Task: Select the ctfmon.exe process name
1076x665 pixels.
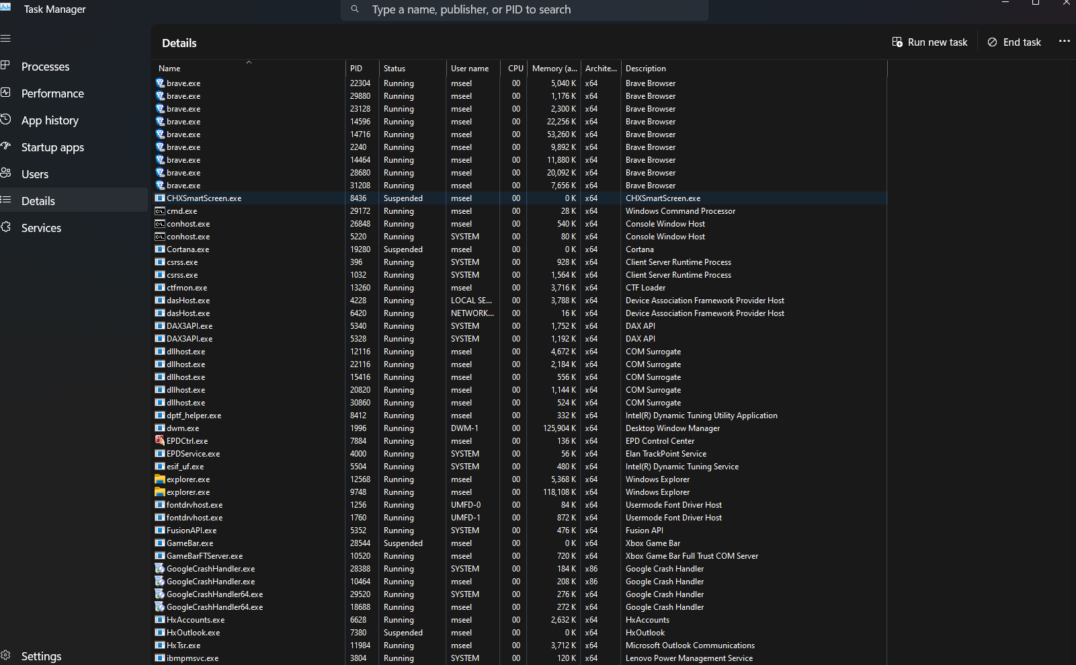Action: coord(187,288)
